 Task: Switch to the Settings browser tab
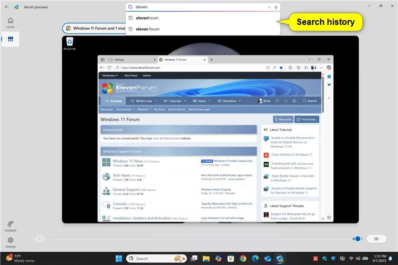(x=132, y=60)
